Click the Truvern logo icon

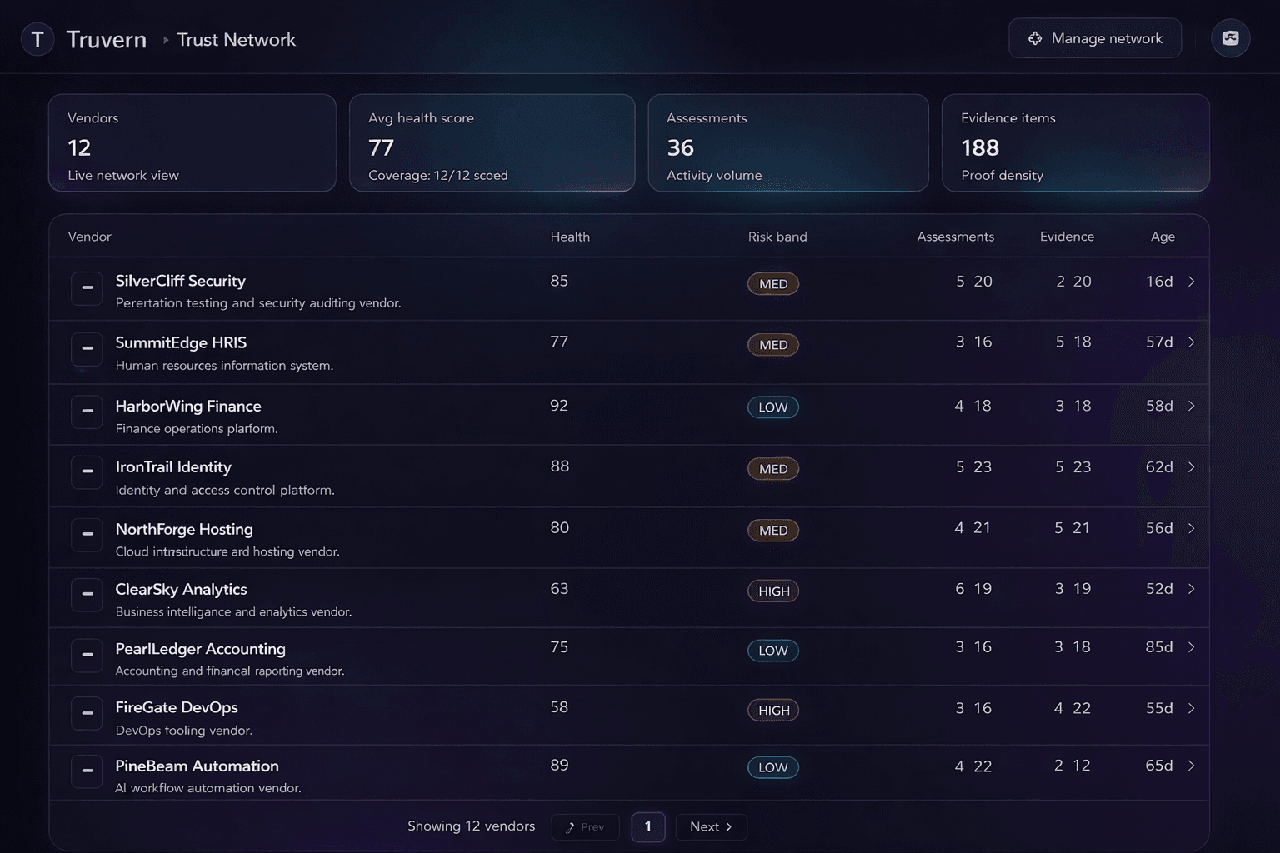pos(37,38)
